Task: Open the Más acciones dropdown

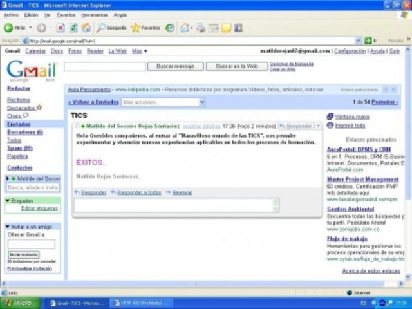Action: pos(163,102)
